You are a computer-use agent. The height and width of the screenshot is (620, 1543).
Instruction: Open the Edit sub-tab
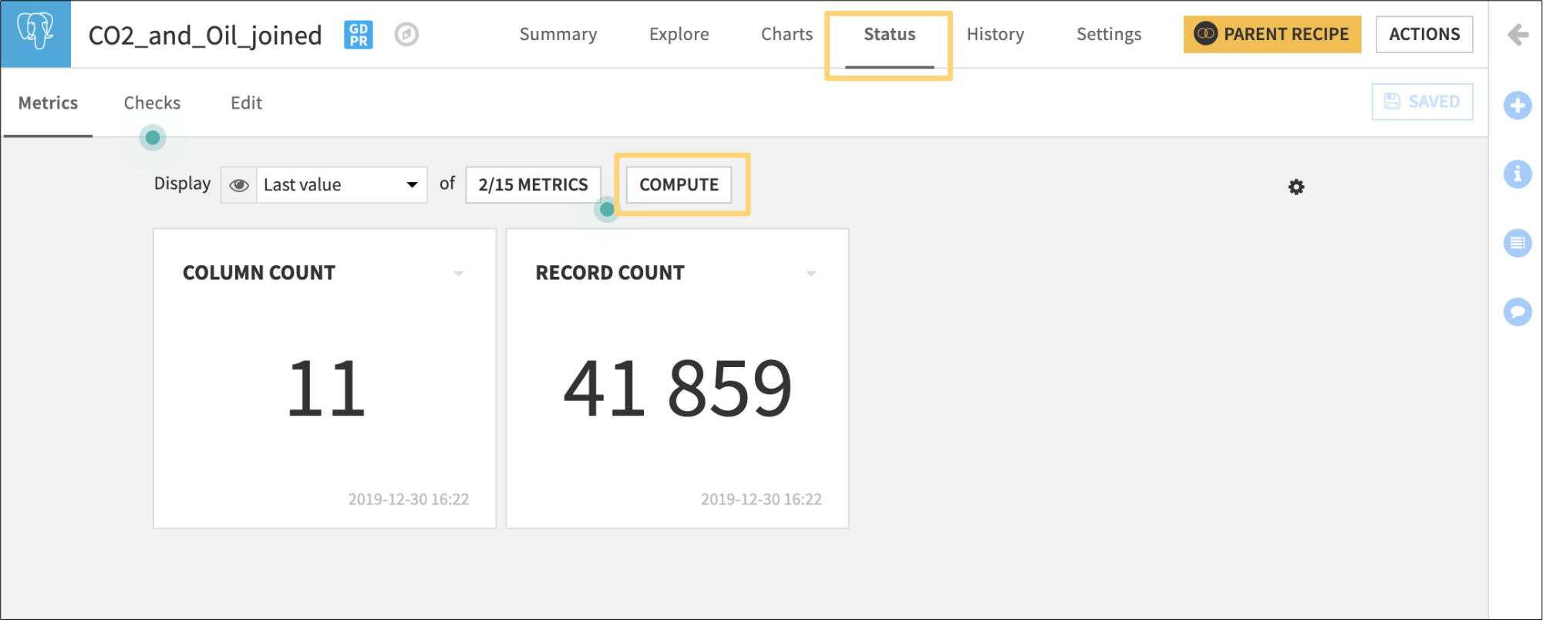[247, 103]
